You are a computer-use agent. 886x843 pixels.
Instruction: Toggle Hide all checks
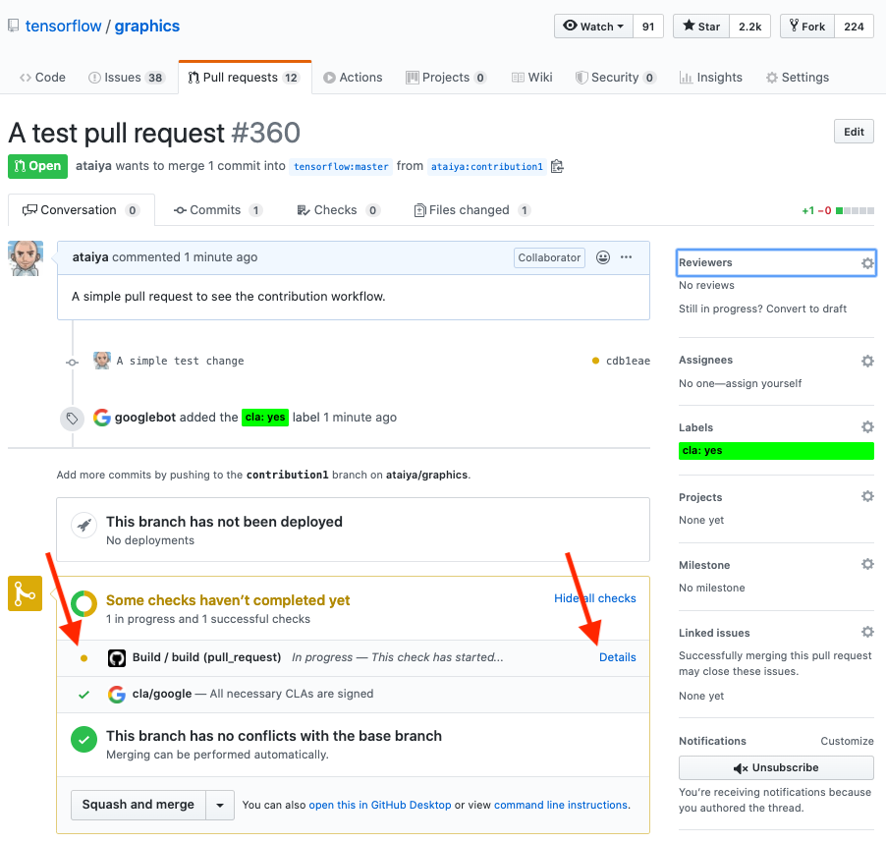pos(594,598)
